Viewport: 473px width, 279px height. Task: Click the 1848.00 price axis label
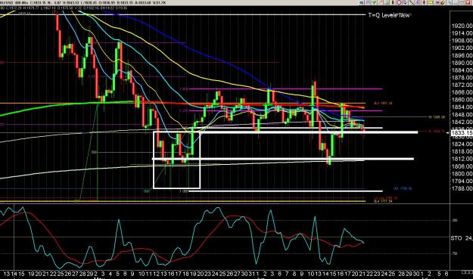(462, 114)
